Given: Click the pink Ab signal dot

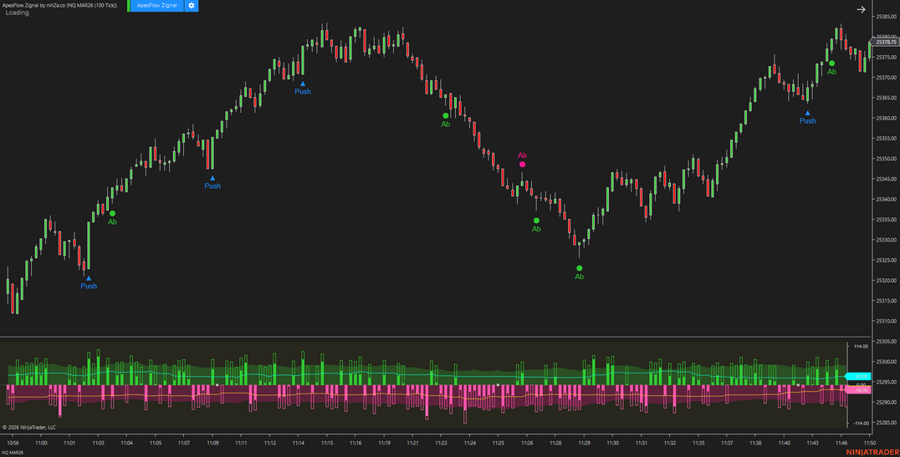Looking at the screenshot, I should [523, 165].
